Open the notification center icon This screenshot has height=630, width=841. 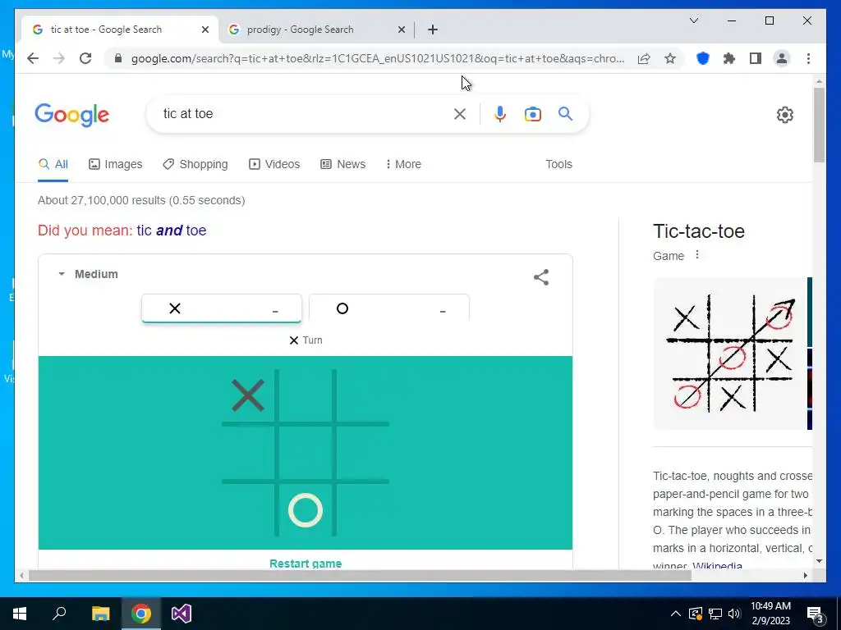(x=816, y=614)
